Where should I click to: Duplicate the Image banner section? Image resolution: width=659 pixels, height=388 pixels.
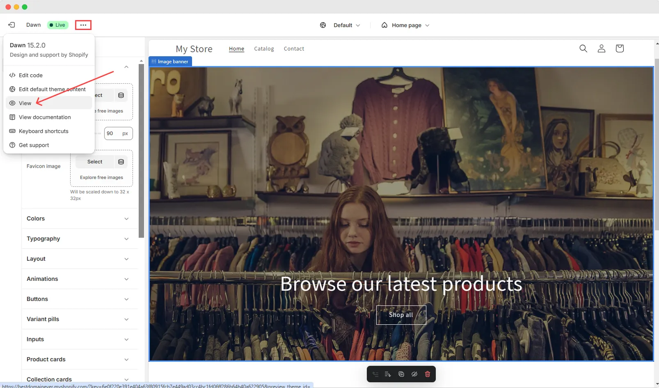pos(401,374)
